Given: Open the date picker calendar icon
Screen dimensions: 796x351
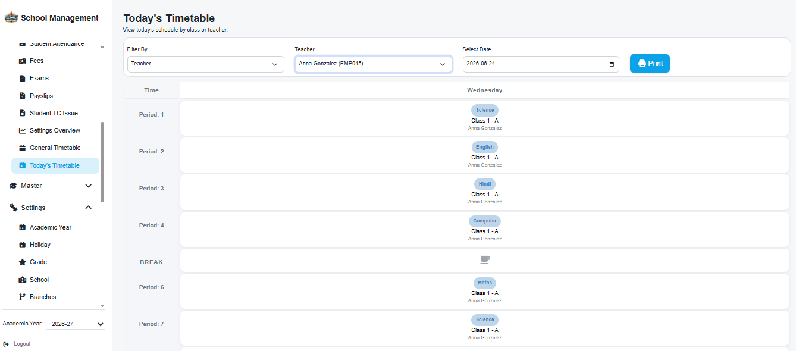Looking at the screenshot, I should [612, 64].
